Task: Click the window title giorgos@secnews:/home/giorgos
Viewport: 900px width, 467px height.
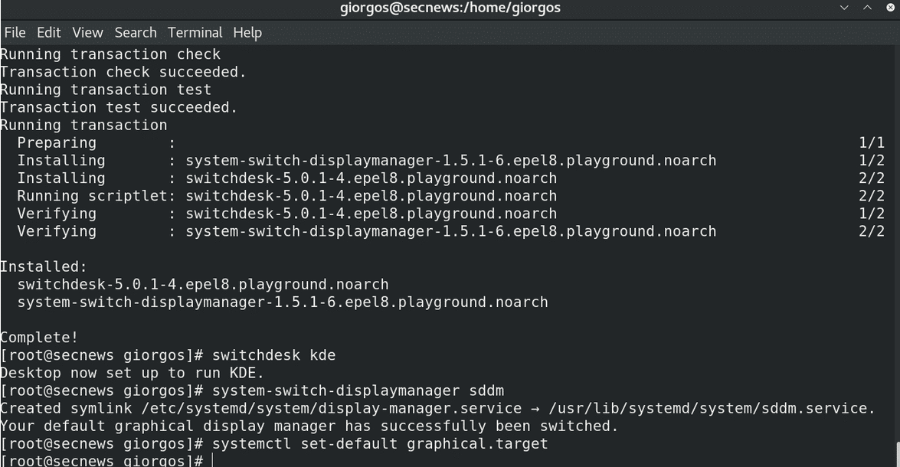Action: pos(450,8)
